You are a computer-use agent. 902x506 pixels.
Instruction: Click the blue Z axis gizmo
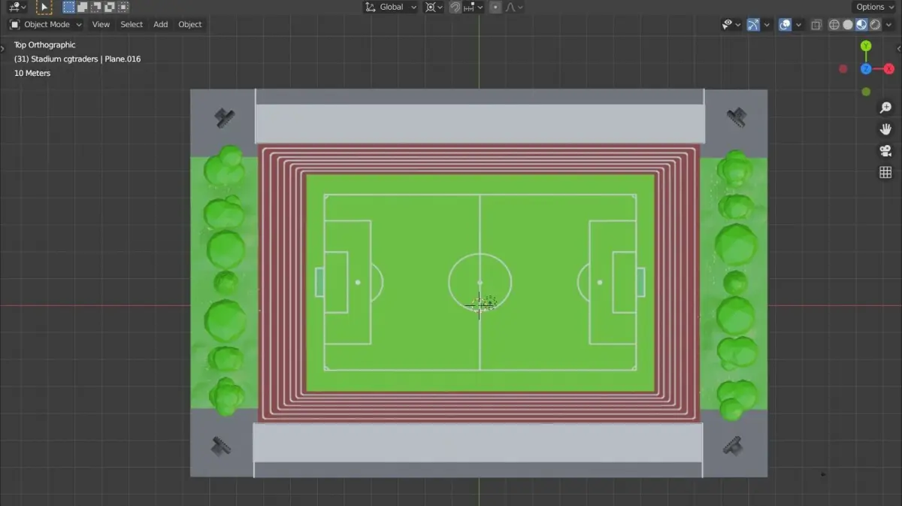click(866, 69)
